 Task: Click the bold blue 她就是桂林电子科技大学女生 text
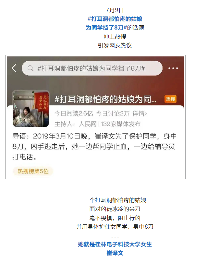pos(115,244)
